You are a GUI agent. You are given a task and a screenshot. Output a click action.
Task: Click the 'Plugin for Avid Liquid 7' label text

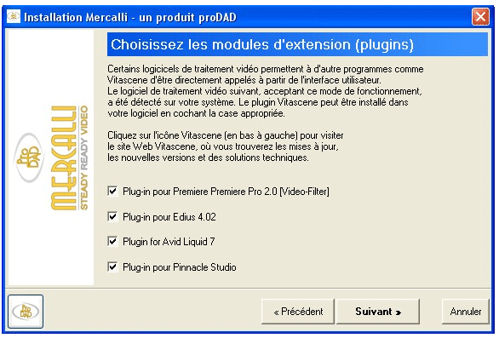coord(169,242)
